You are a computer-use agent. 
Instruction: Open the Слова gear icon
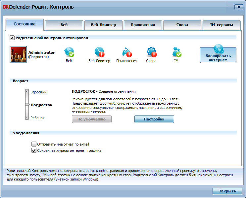pyautogui.click(x=152, y=52)
